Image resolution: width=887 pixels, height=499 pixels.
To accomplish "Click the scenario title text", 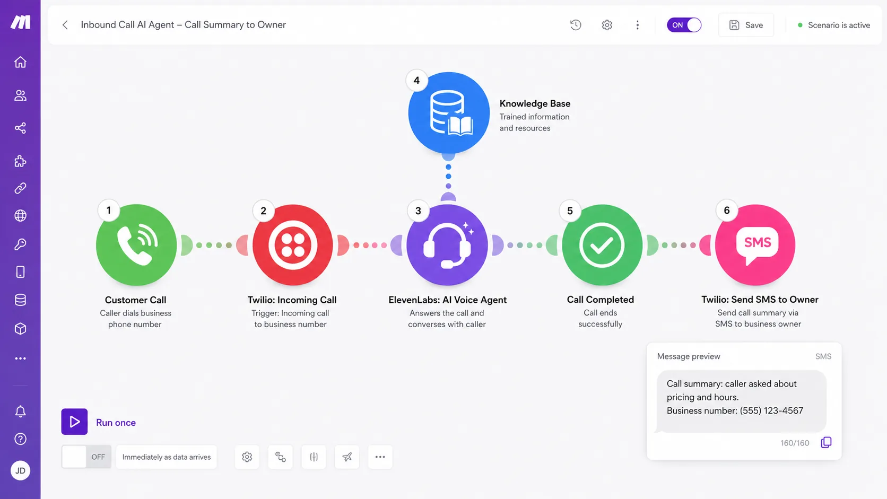I will coord(183,24).
